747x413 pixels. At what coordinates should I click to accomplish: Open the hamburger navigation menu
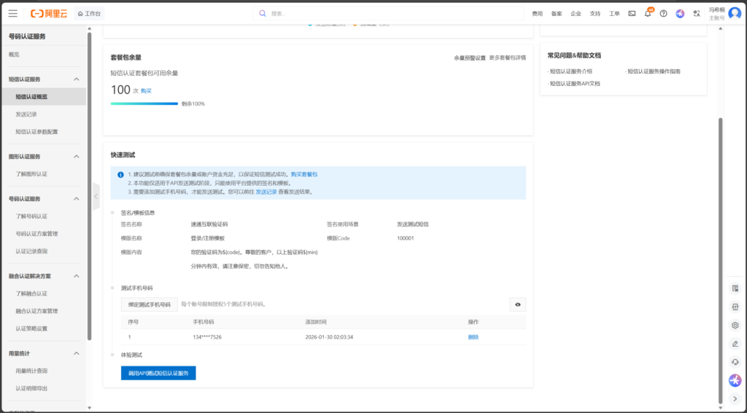(13, 13)
